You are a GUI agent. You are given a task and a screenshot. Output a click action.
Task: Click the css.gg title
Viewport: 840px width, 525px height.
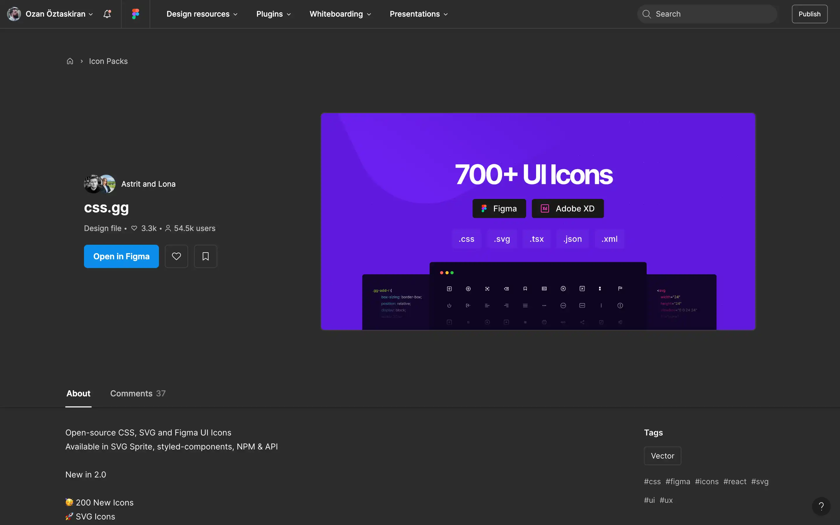click(106, 208)
